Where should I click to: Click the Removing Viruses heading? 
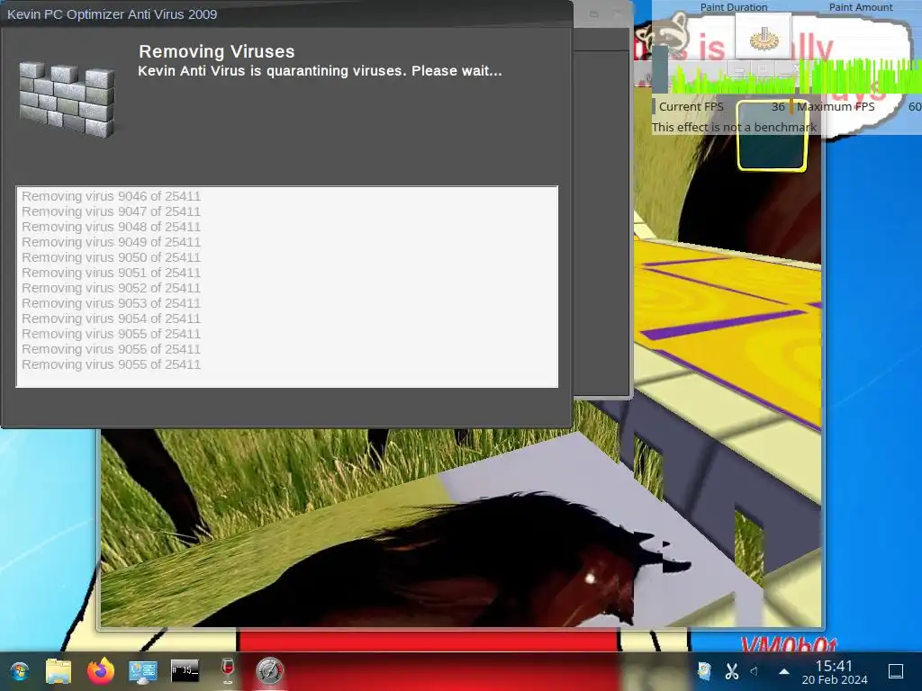click(216, 51)
